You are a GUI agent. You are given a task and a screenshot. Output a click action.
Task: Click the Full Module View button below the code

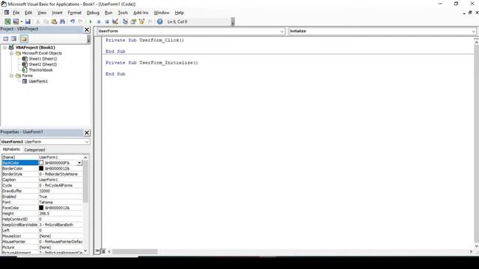pyautogui.click(x=103, y=251)
